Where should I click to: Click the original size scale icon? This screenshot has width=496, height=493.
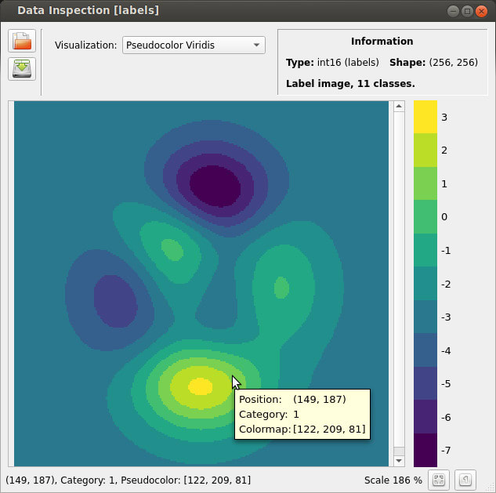pyautogui.click(x=465, y=480)
